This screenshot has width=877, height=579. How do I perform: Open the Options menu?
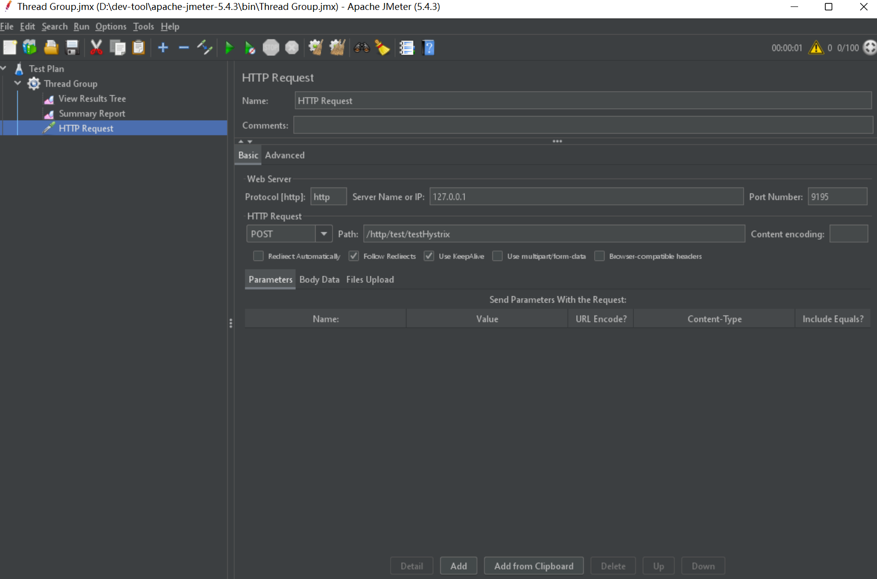point(111,26)
